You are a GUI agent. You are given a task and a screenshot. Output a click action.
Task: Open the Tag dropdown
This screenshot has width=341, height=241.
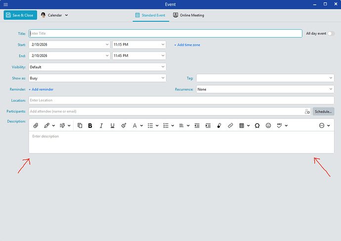click(x=265, y=78)
